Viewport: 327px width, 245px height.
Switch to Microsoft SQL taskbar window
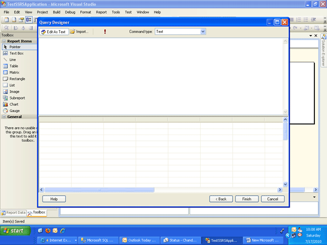[99, 240]
